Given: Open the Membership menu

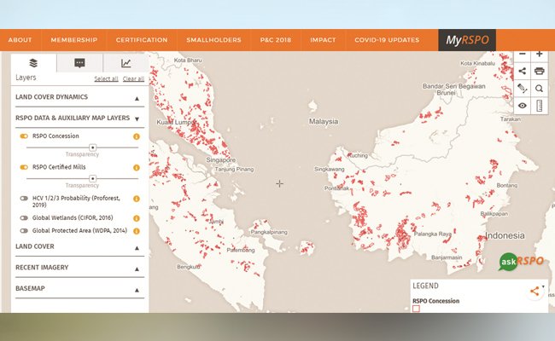Looking at the screenshot, I should click(74, 40).
